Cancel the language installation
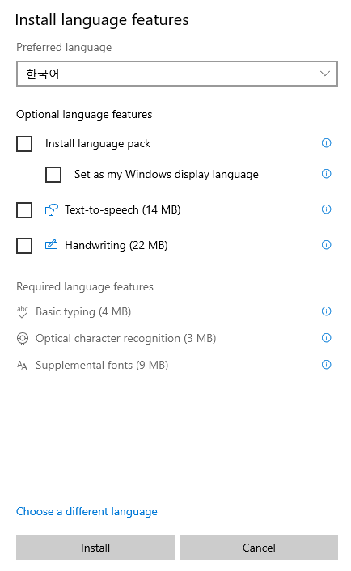Image resolution: width=351 pixels, height=571 pixels. [x=259, y=548]
